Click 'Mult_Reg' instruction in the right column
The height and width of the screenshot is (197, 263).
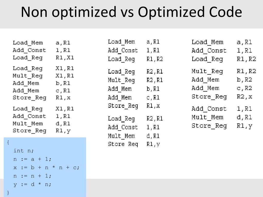(207, 71)
